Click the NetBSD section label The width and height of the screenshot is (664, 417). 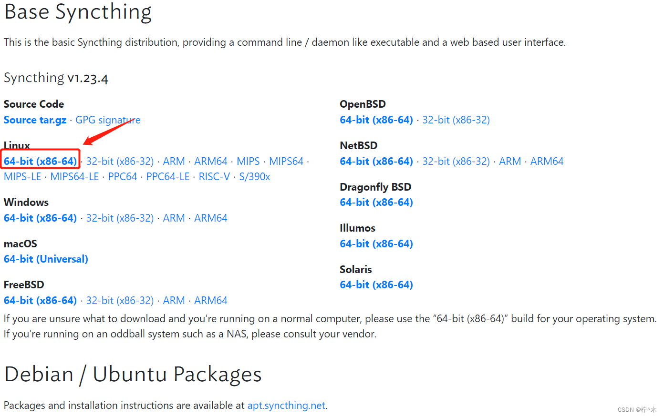(x=359, y=146)
